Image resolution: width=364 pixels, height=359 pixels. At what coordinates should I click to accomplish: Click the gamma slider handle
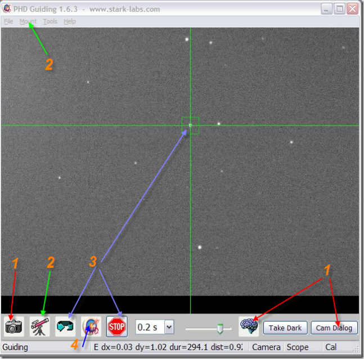pos(220,328)
